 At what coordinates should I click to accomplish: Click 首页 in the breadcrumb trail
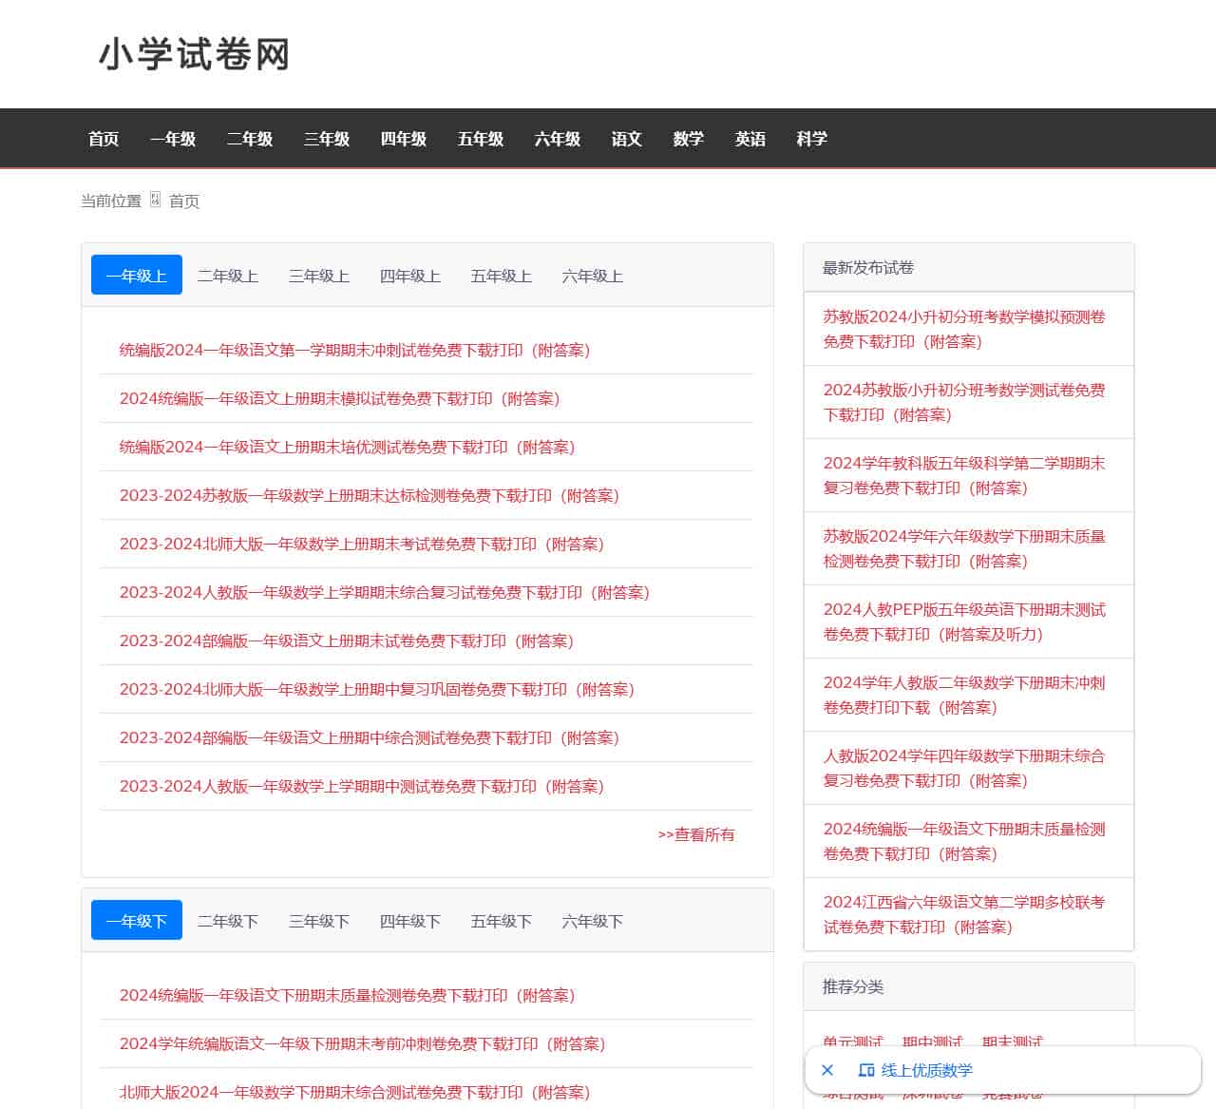pyautogui.click(x=184, y=201)
